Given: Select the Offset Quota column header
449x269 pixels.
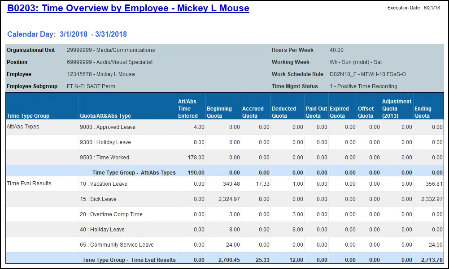Looking at the screenshot, I should coord(366,112).
